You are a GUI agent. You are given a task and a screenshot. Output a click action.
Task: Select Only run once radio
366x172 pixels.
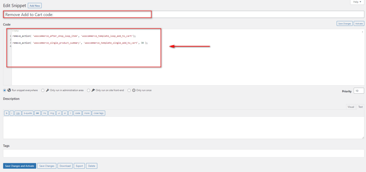pyautogui.click(x=129, y=90)
